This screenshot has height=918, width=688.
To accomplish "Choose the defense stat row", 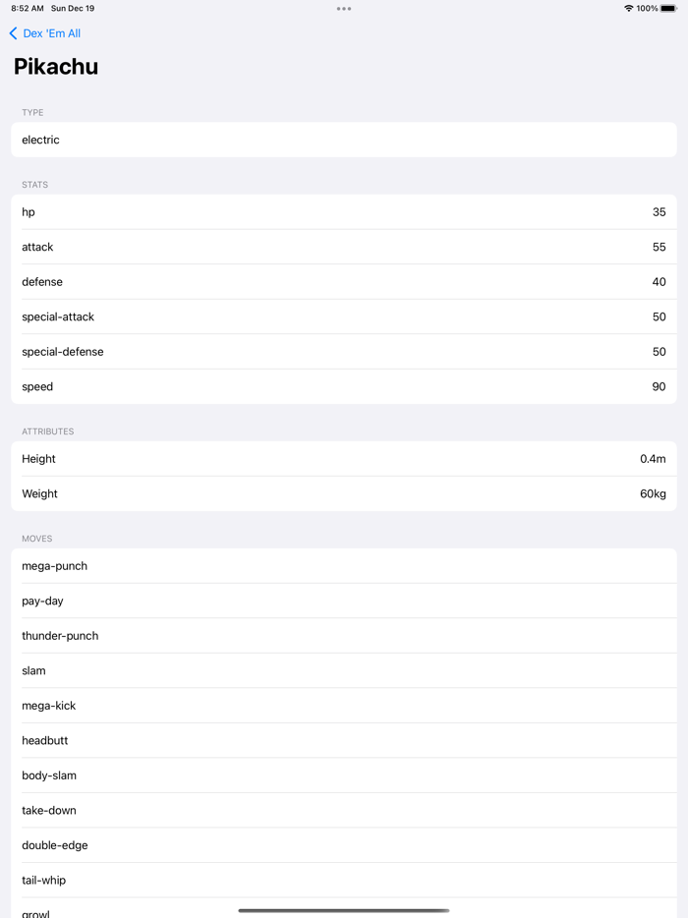I will tap(344, 282).
